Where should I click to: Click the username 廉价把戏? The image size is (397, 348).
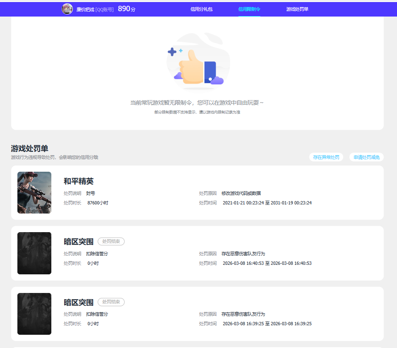click(85, 10)
